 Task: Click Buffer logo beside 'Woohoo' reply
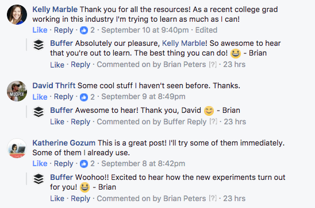pyautogui.click(x=39, y=179)
